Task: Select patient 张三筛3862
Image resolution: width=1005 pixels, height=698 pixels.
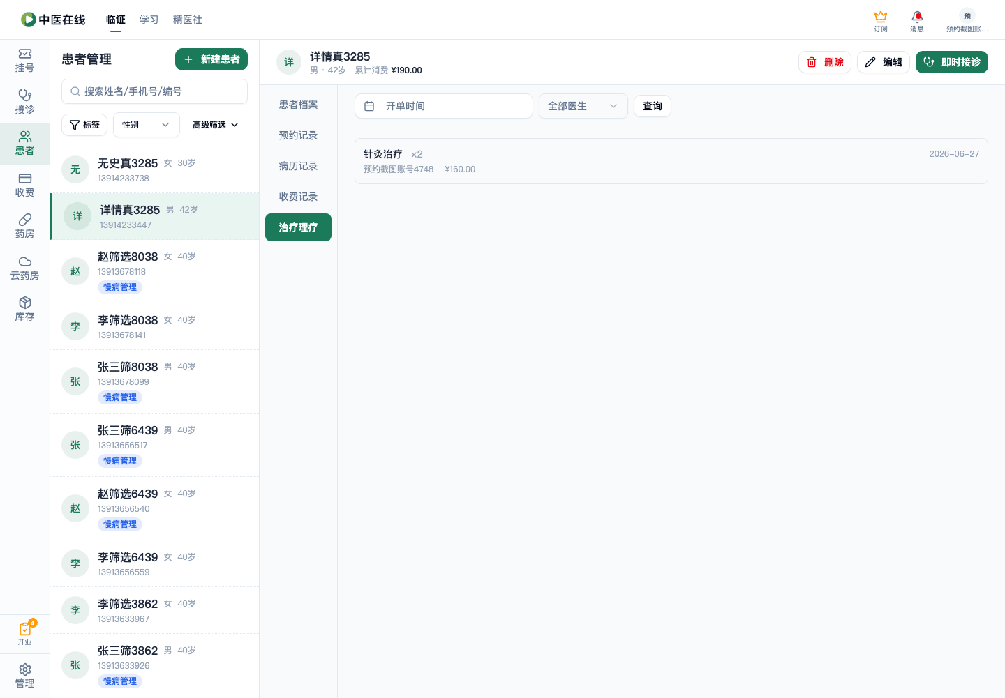Action: click(x=155, y=665)
